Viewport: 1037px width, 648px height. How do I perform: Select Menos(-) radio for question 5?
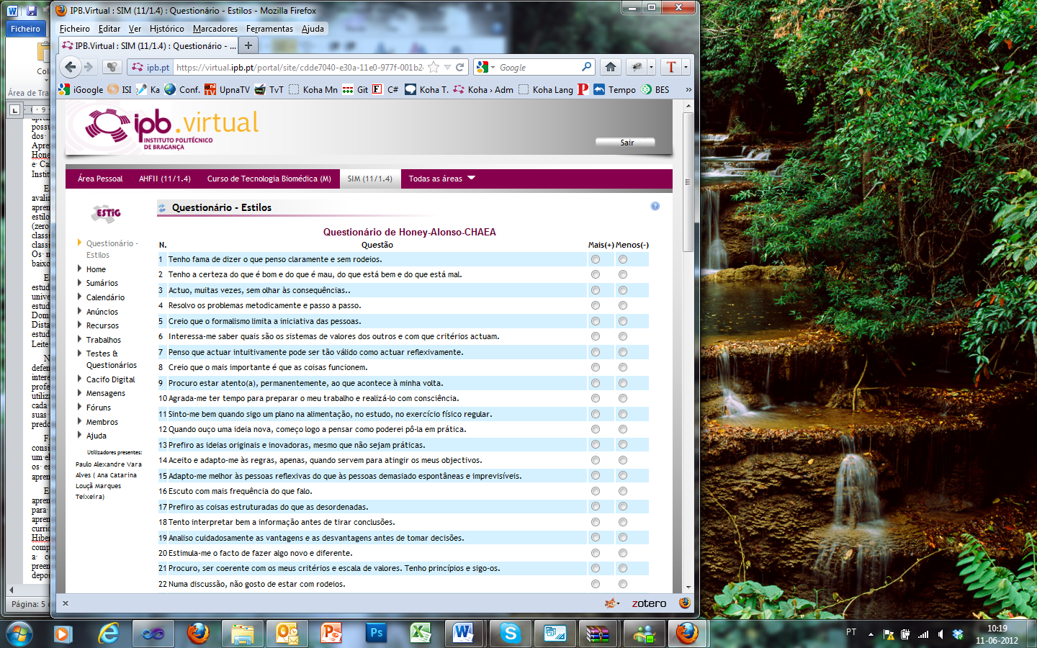(622, 321)
